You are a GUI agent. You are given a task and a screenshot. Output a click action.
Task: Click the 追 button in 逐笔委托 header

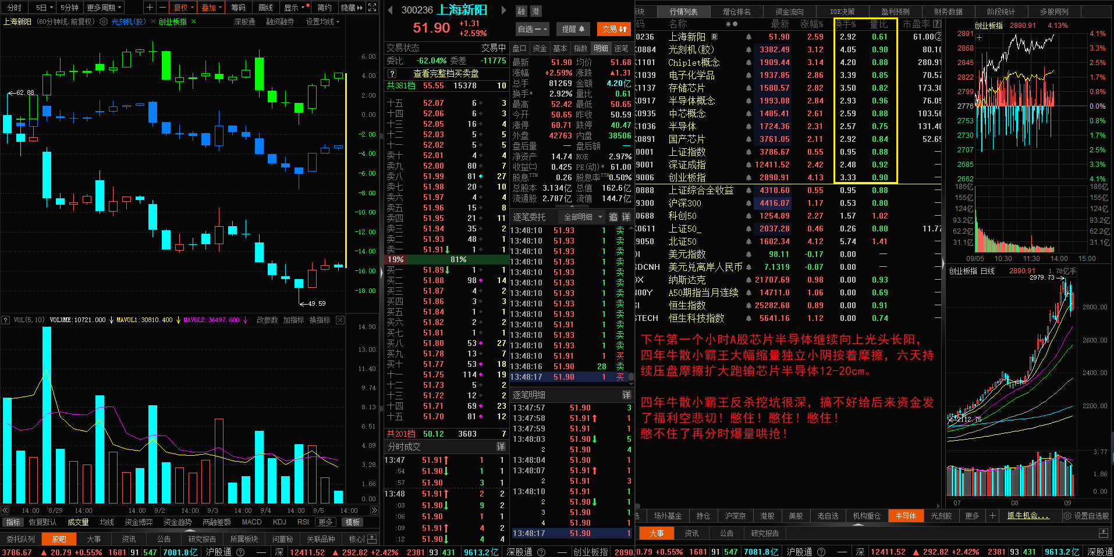click(x=613, y=217)
